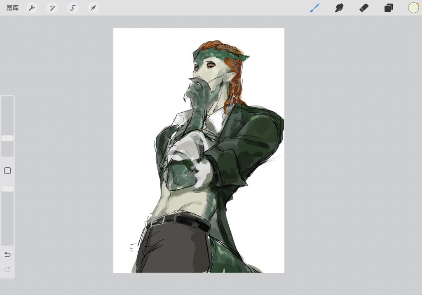Select the Smudge finger tool
This screenshot has width=422, height=295.
[339, 8]
